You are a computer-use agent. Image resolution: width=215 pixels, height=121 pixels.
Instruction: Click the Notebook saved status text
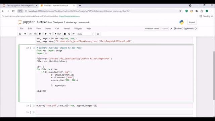[x=152, y=29]
